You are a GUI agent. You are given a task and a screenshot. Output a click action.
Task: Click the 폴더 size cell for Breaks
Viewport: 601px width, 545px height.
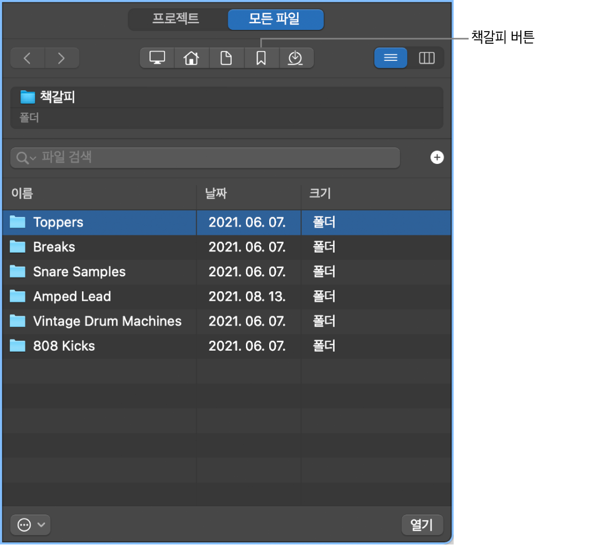(x=324, y=247)
